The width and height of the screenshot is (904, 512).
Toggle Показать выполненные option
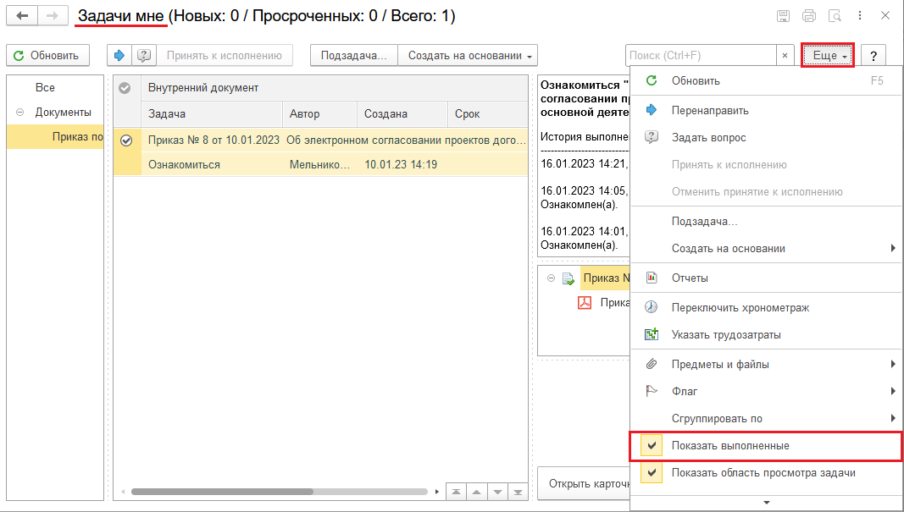[730, 446]
